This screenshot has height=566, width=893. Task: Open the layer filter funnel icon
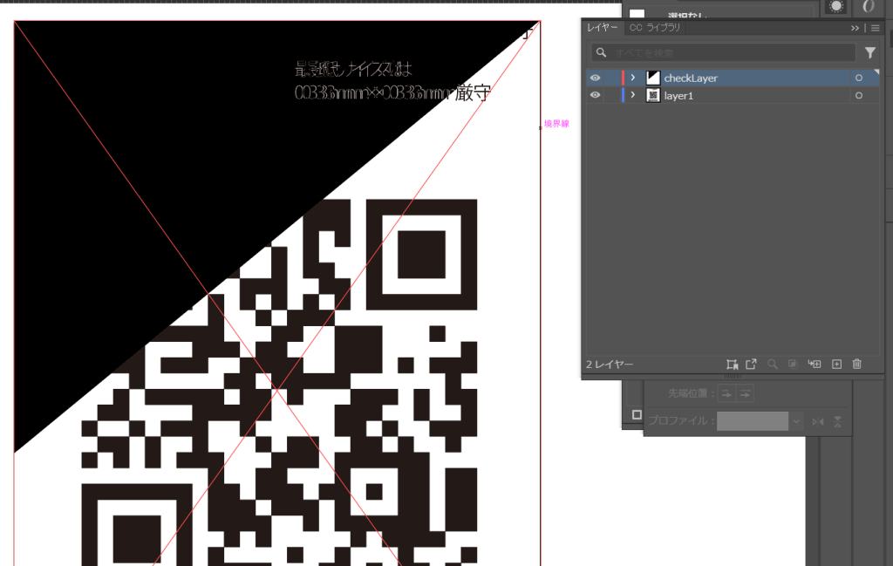(x=869, y=52)
